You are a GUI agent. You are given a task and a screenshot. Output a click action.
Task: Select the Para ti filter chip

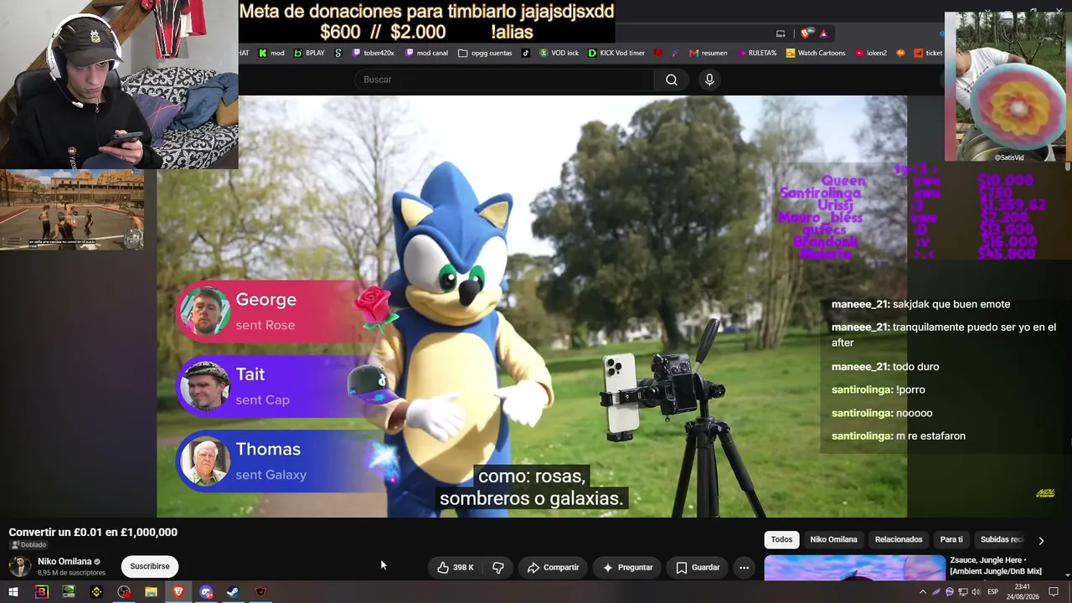tap(951, 539)
